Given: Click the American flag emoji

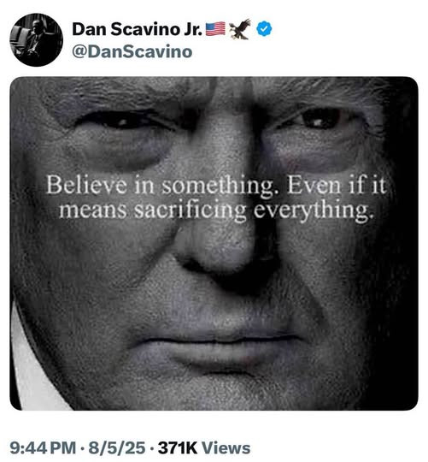Looking at the screenshot, I should [x=215, y=29].
